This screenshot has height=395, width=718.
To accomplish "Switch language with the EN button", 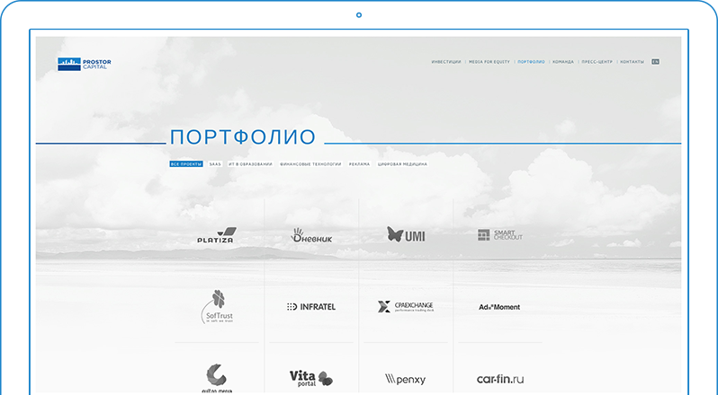I will click(655, 62).
